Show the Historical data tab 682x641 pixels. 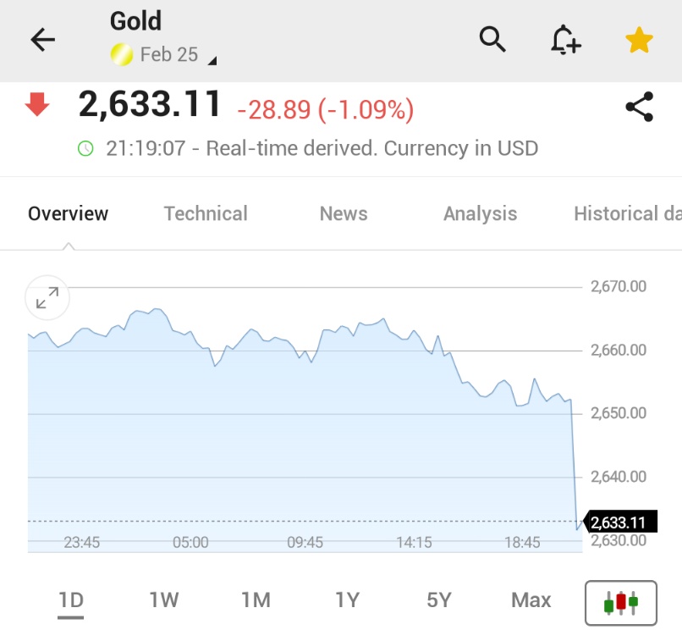(x=628, y=213)
